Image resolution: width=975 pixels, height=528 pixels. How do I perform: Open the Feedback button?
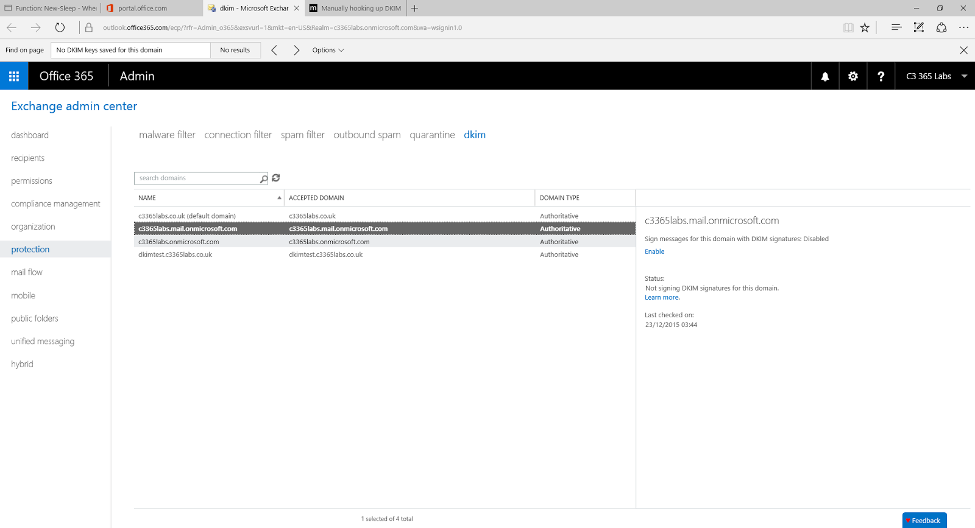point(924,520)
